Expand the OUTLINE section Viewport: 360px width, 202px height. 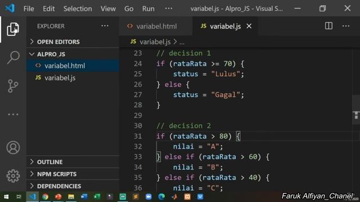click(x=73, y=162)
